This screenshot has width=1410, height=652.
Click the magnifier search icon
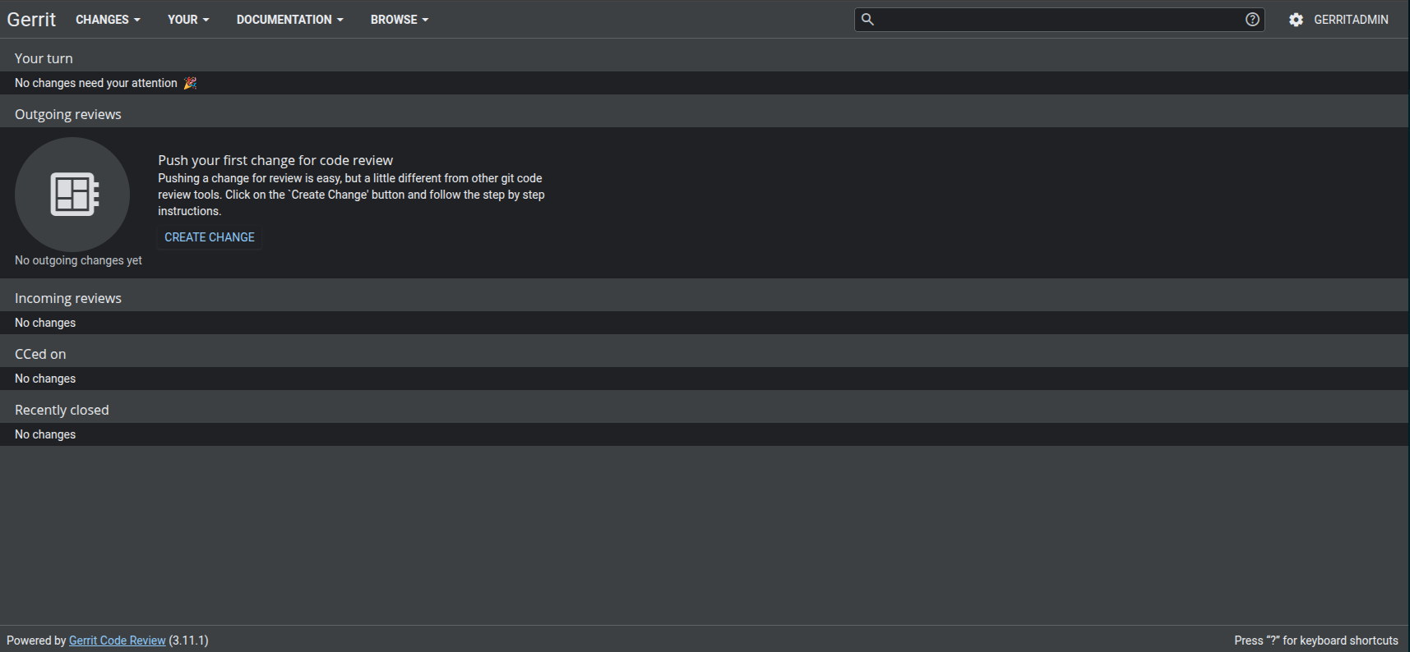[867, 20]
